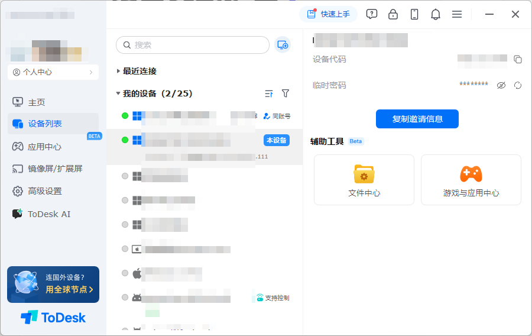The image size is (532, 336).
Task: Minimize the ToDesk window
Action: click(x=489, y=14)
